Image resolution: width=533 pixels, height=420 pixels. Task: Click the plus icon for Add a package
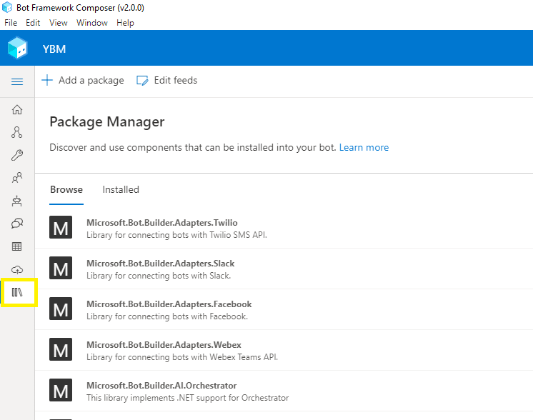pyautogui.click(x=47, y=80)
